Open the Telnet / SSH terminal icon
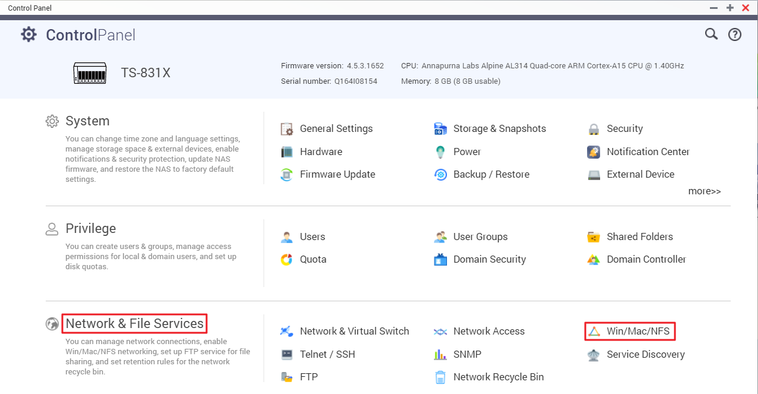The width and height of the screenshot is (758, 394). (287, 355)
